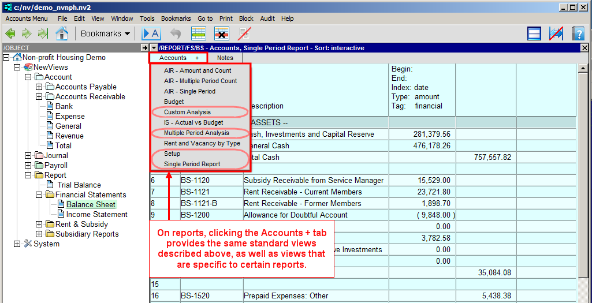Screen dimensions: 592x303
Task: Click the green back arrow icon
Action: [10, 33]
